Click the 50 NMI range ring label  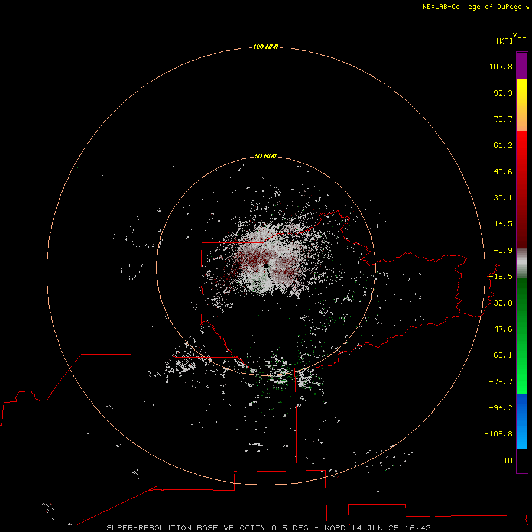tap(265, 156)
